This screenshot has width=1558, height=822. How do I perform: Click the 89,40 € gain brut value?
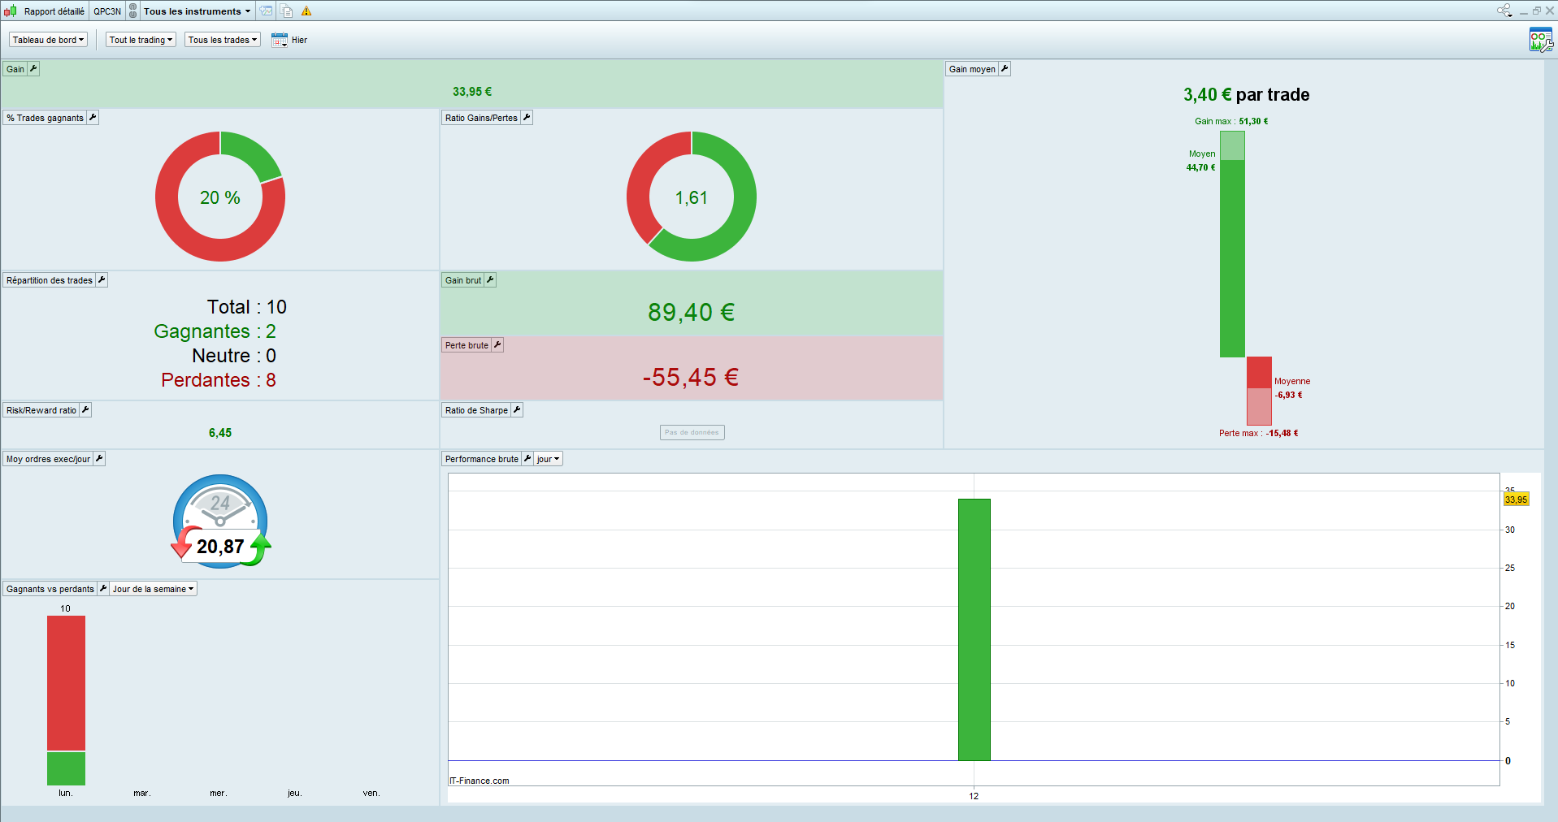(692, 312)
